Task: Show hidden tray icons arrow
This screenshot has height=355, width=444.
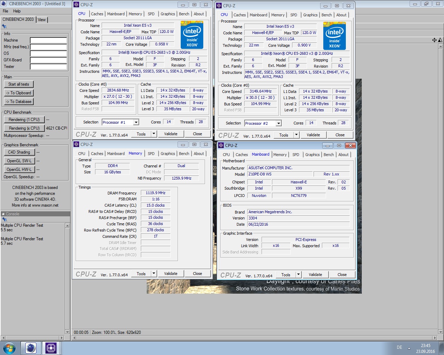Action: 409,348
